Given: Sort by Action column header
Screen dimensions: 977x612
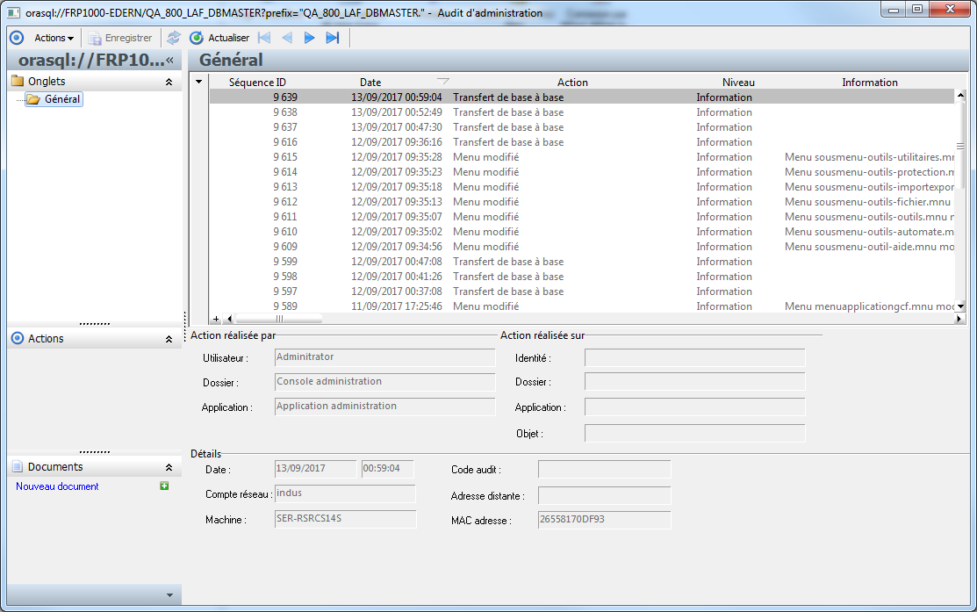Looking at the screenshot, I should (x=572, y=83).
